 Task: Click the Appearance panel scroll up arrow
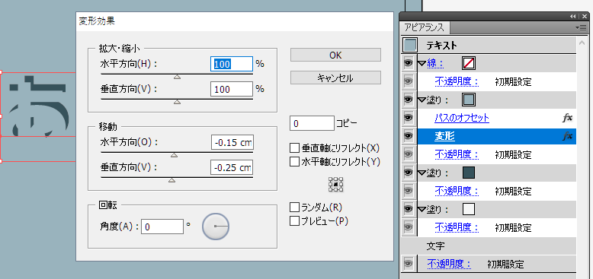[x=582, y=43]
